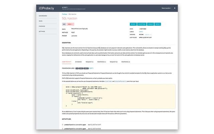Image resolution: width=214 pixels, height=134 pixels.
Task: Click the Edit link beside Frameworks Used
Action: tap(91, 68)
